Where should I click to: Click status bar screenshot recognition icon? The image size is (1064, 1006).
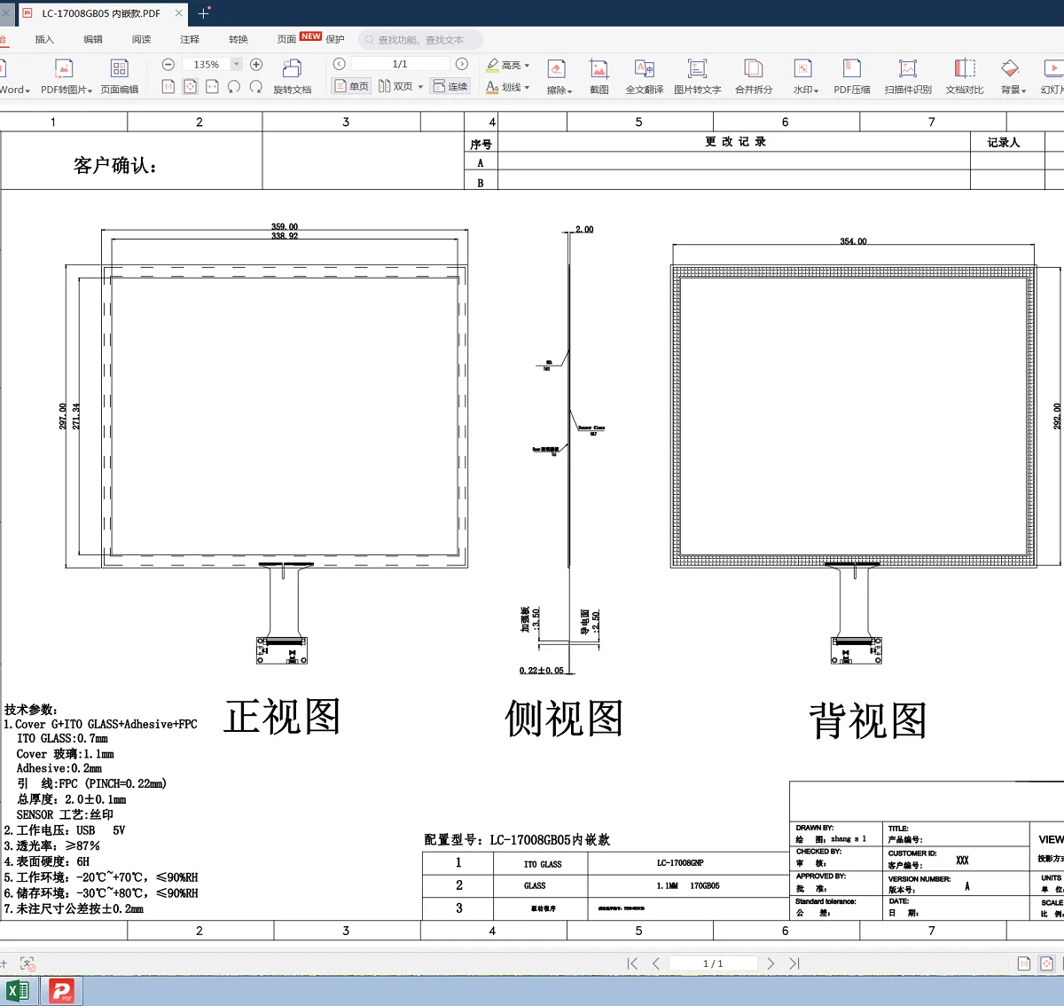[x=27, y=963]
